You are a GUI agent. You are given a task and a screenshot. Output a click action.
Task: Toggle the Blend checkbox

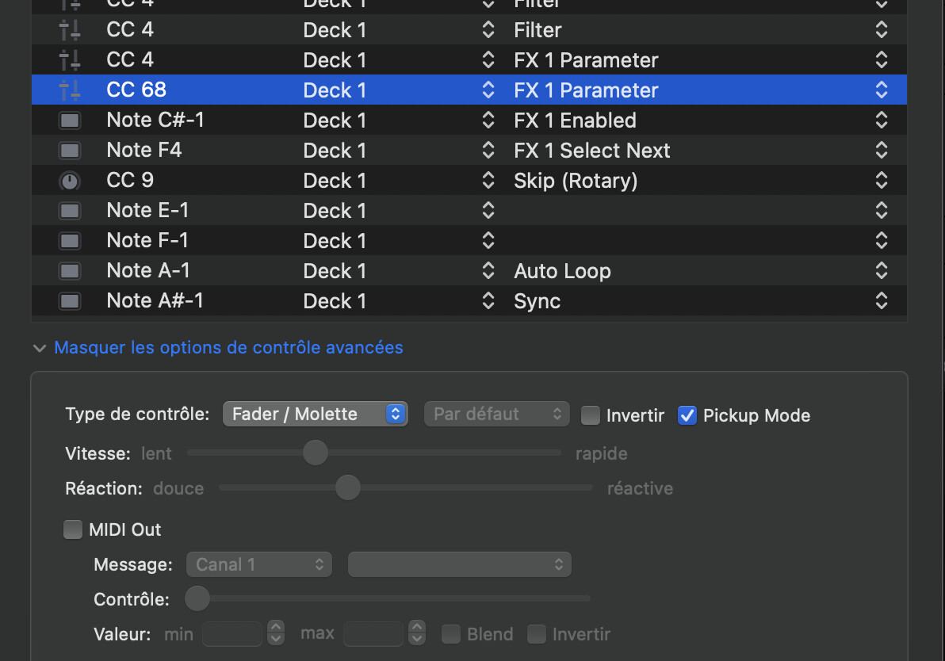point(450,634)
